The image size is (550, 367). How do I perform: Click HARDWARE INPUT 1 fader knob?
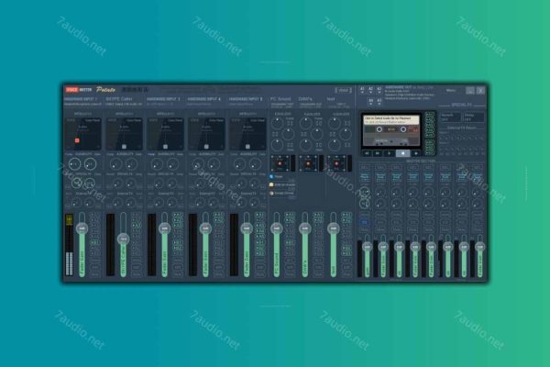point(82,228)
